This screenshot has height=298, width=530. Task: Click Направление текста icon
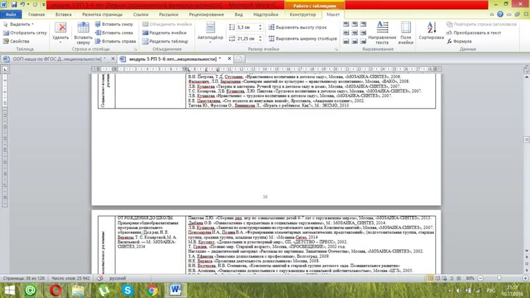(x=382, y=32)
